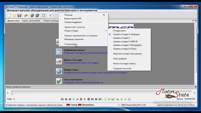Choose Удалить текст консоли menu item
Screen dimensions: 201x113
(x=83, y=27)
